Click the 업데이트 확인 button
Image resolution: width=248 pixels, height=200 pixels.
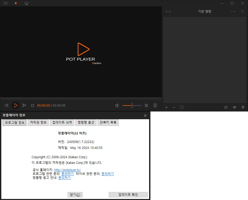128,195
